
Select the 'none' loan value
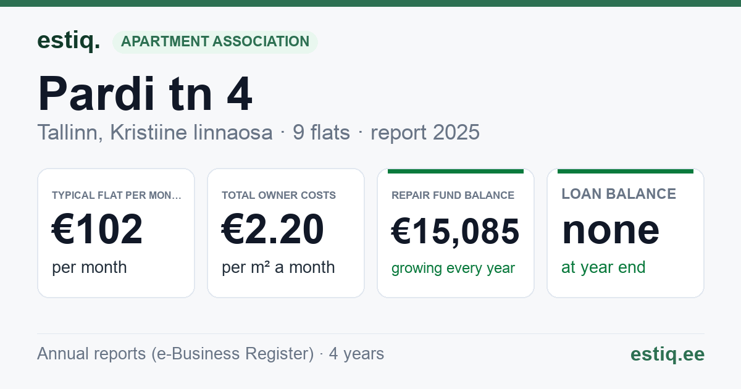(611, 230)
